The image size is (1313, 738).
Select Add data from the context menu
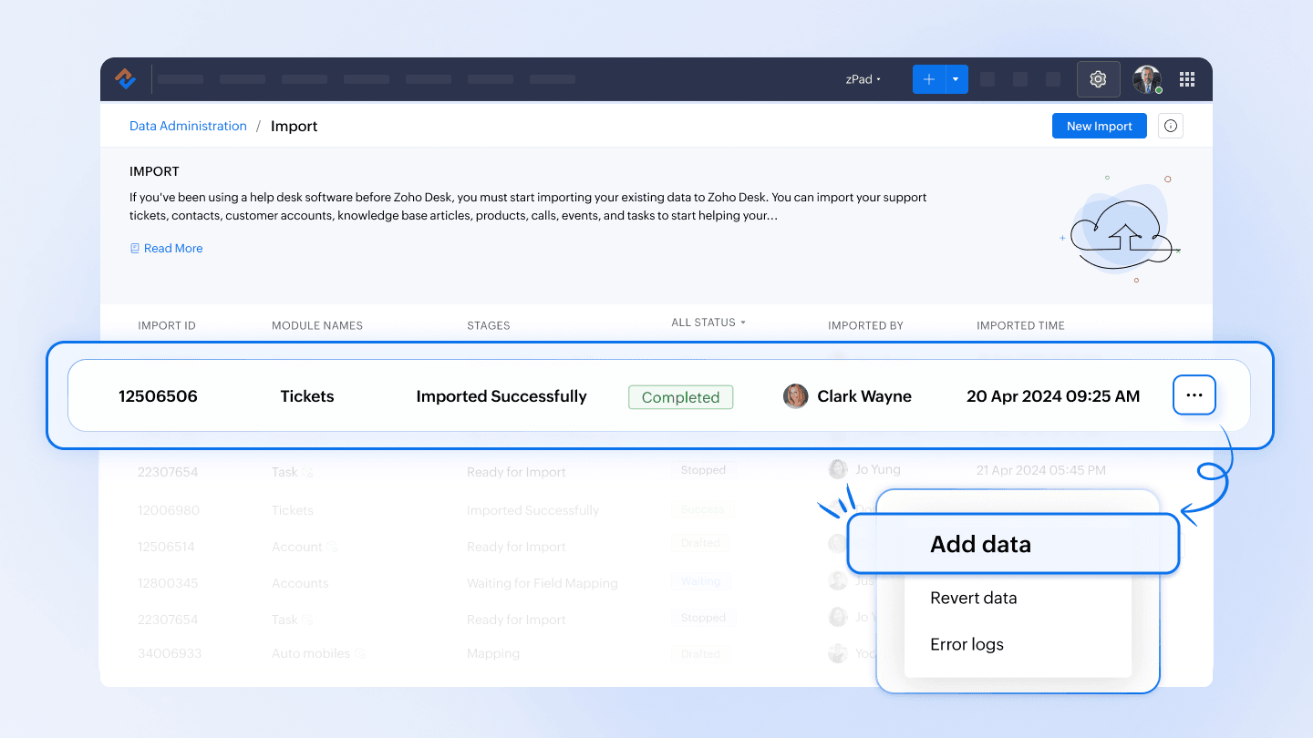tap(980, 544)
